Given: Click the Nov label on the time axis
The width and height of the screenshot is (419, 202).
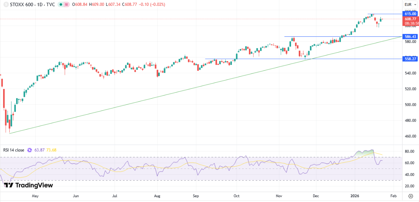Looking at the screenshot, I should pyautogui.click(x=279, y=196).
